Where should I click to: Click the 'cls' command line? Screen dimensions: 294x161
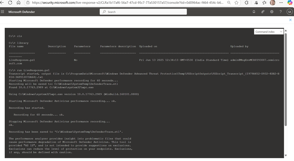[15, 36]
